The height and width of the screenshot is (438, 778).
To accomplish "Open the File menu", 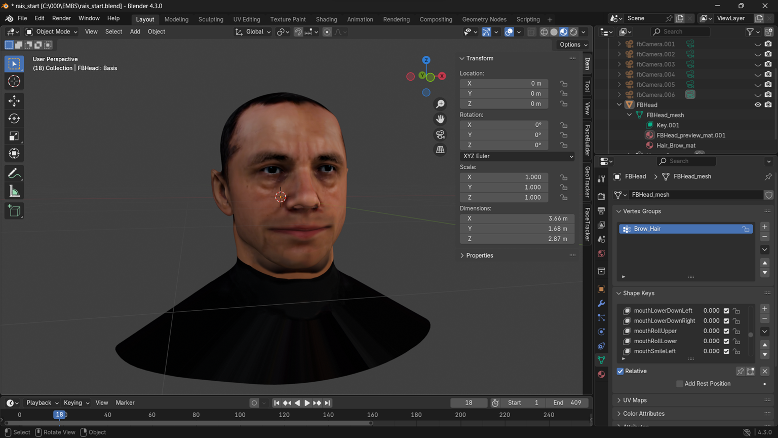I will click(x=22, y=18).
